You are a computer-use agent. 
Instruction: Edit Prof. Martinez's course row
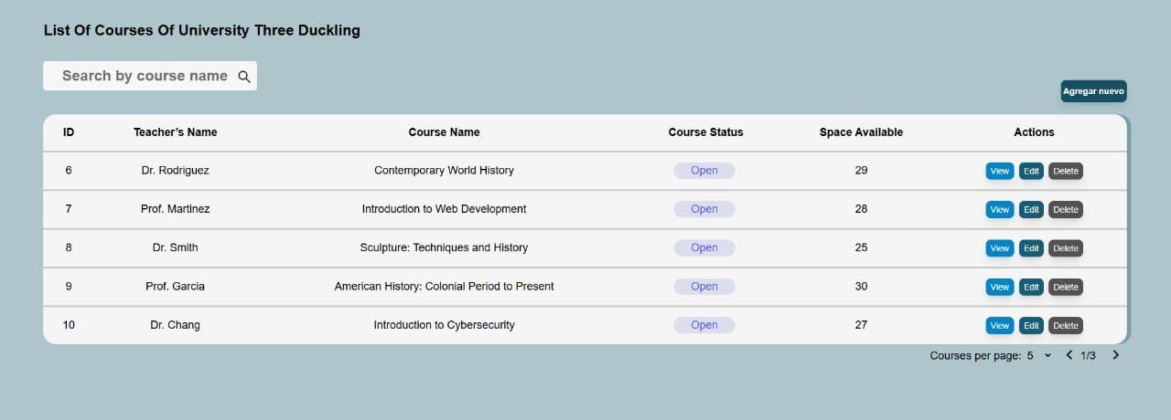tap(1031, 210)
